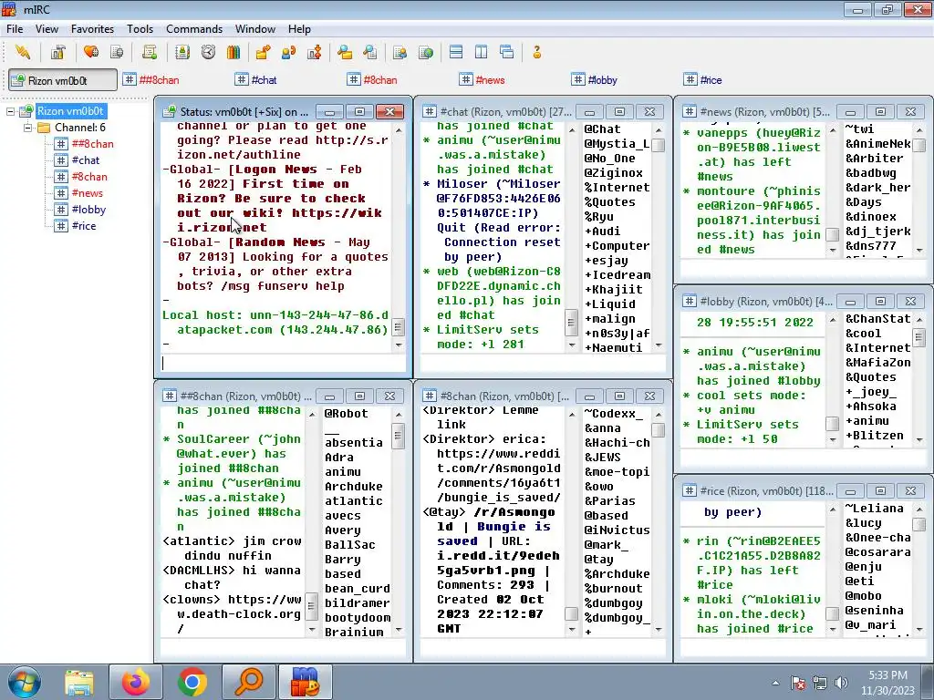Open the Favorites heart icon
This screenshot has width=934, height=700.
click(x=91, y=52)
